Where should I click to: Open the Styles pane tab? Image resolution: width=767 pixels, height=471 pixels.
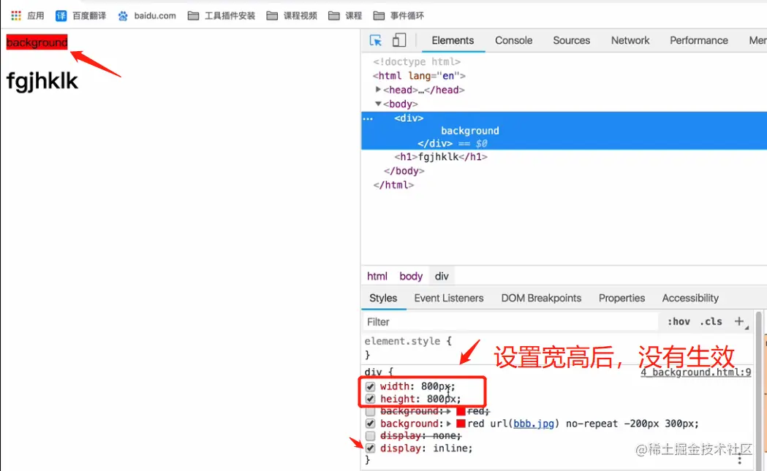click(x=383, y=298)
